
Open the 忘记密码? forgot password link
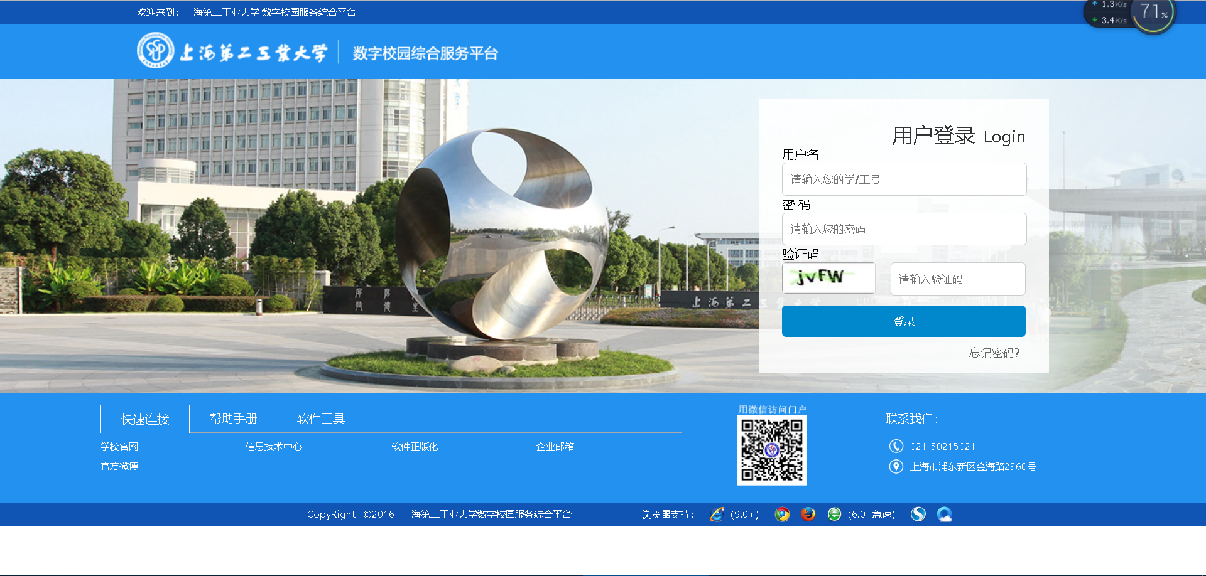[997, 353]
